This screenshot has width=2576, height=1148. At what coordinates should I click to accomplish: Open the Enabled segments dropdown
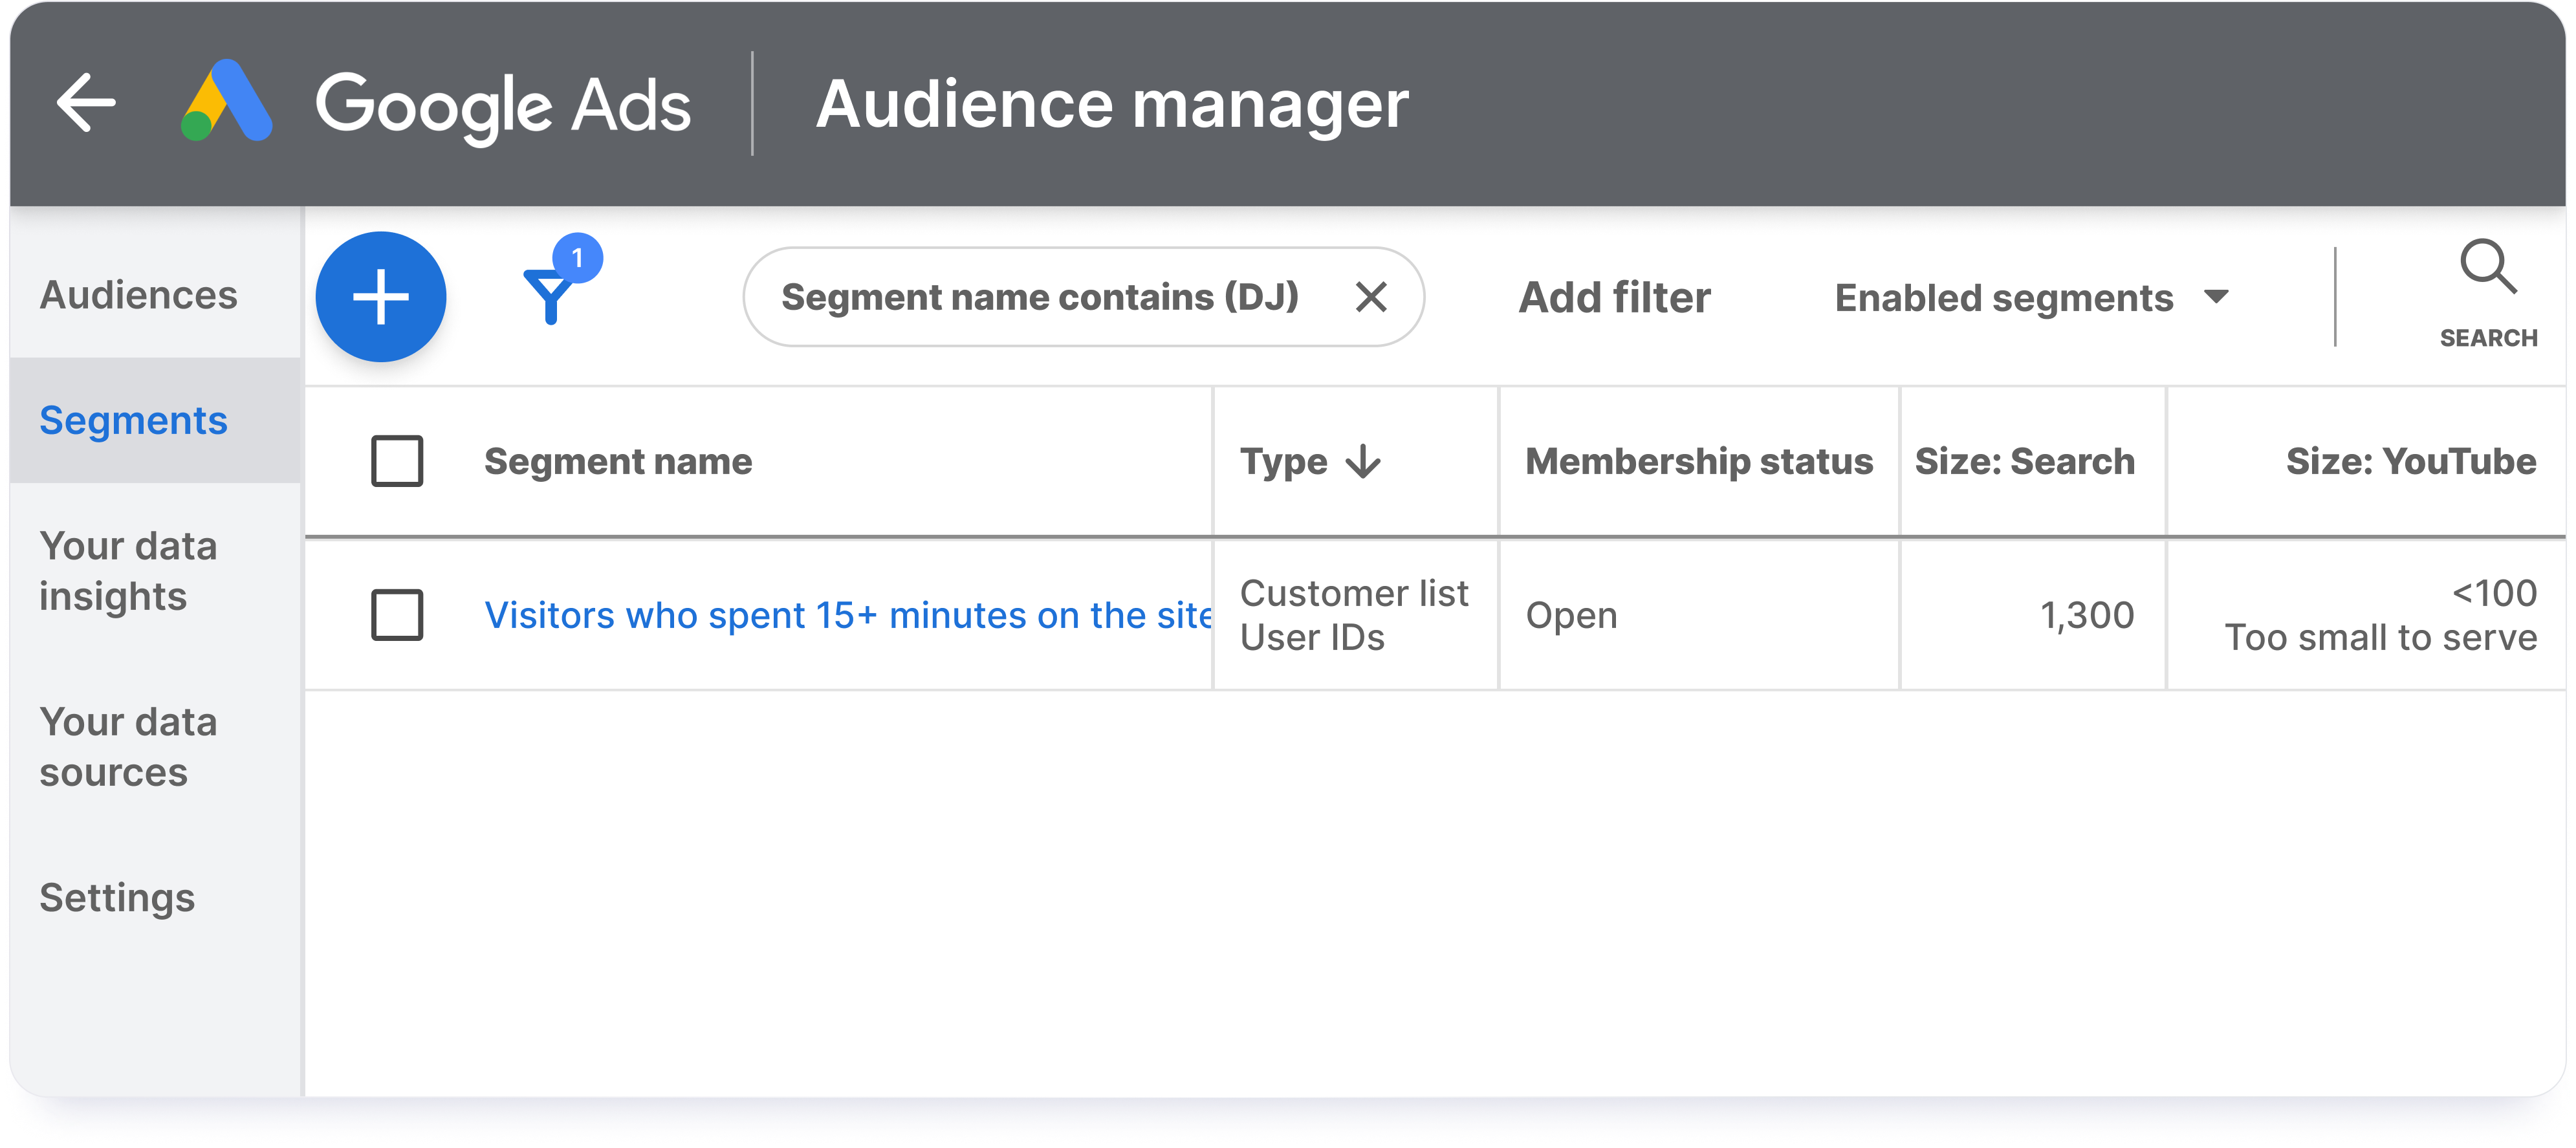coord(2004,298)
